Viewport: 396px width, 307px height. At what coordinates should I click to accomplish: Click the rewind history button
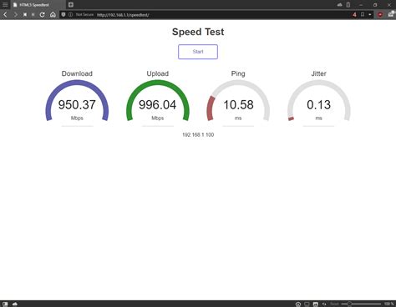click(25, 15)
